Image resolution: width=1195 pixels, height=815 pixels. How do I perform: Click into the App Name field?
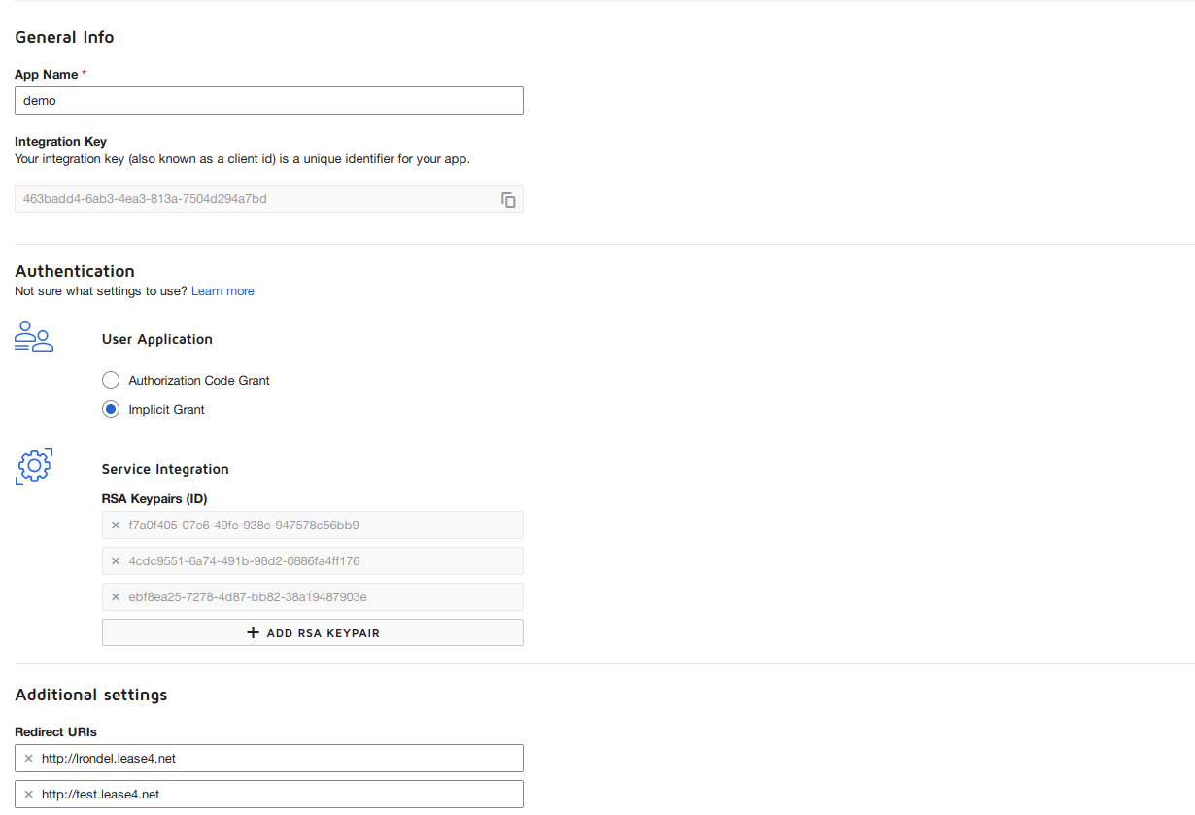(268, 101)
